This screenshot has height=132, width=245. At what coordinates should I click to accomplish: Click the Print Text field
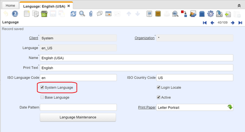click(136, 68)
